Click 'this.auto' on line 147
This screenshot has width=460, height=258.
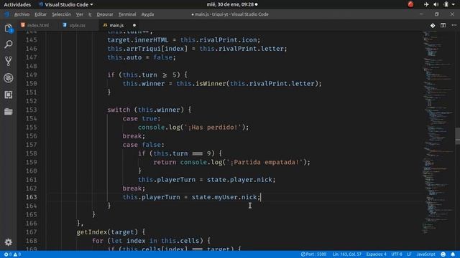pyautogui.click(x=124, y=57)
